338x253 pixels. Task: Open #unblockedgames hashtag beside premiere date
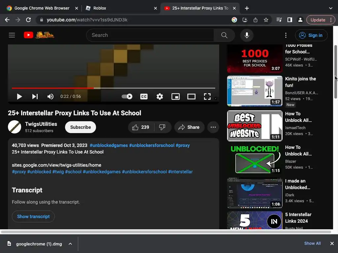coord(109,145)
